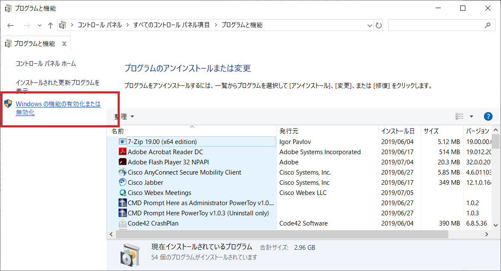501x271 pixels.
Task: Sort by 名前 column header
Action: (192, 131)
